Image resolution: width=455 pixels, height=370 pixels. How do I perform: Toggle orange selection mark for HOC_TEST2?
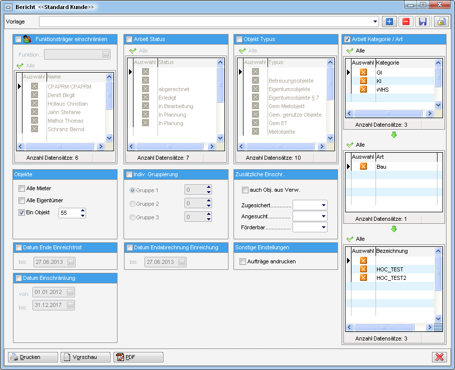363,277
